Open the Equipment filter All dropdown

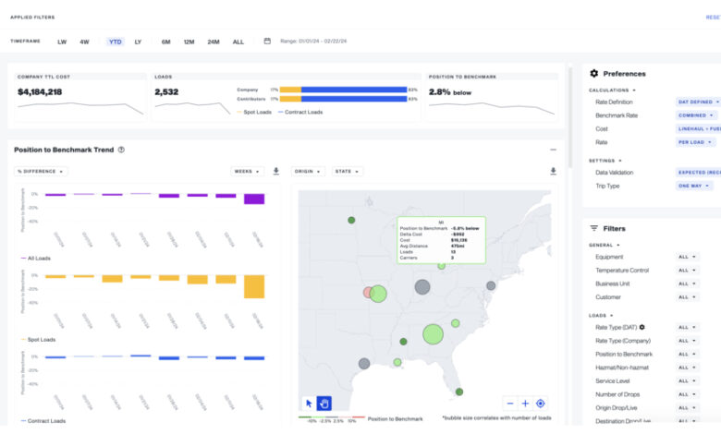[688, 257]
